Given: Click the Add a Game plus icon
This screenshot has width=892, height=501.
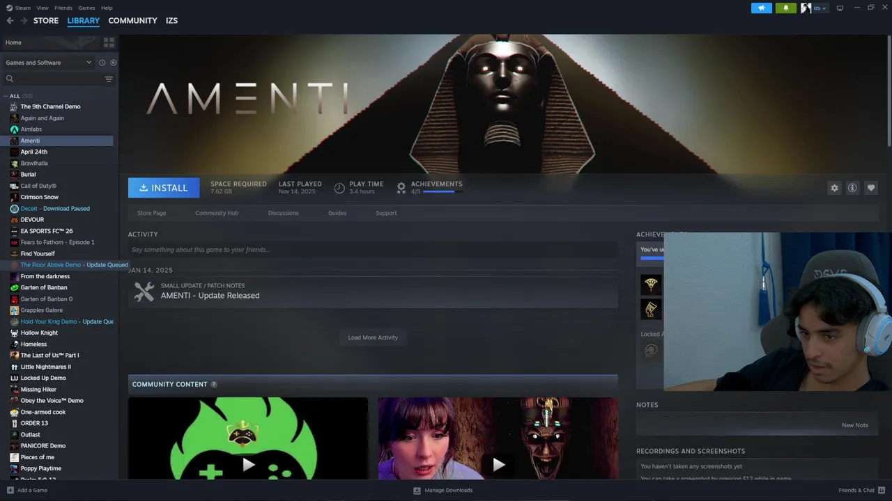Looking at the screenshot, I should click(x=9, y=490).
